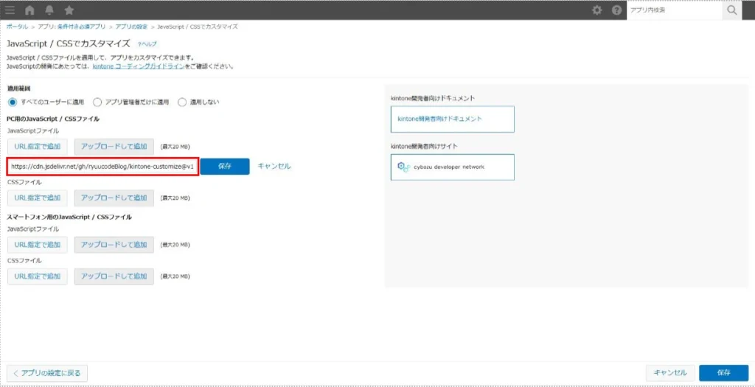Open the hamburger menu icon
The height and width of the screenshot is (387, 755).
click(x=10, y=10)
